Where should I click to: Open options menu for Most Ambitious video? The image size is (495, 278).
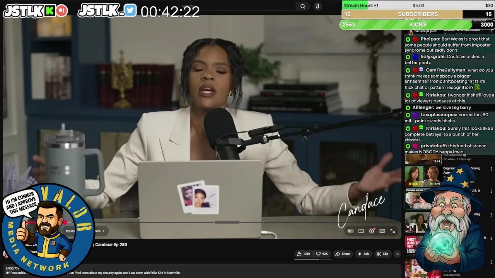[x=491, y=238]
